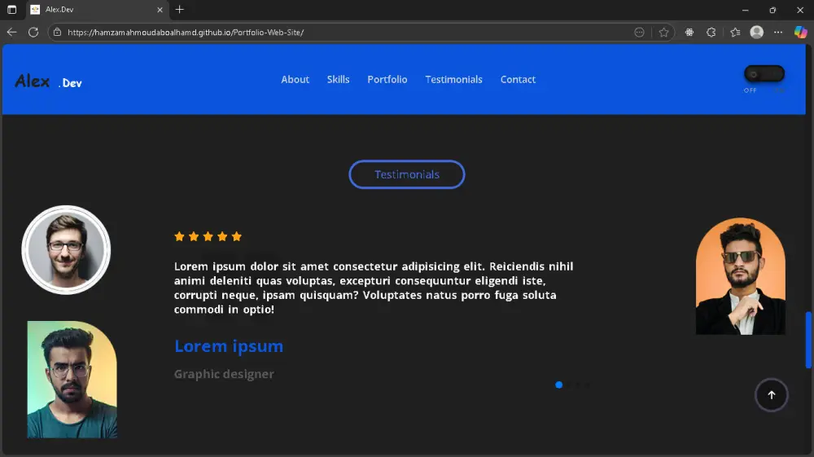Go to the Testimonials nav link

point(453,80)
